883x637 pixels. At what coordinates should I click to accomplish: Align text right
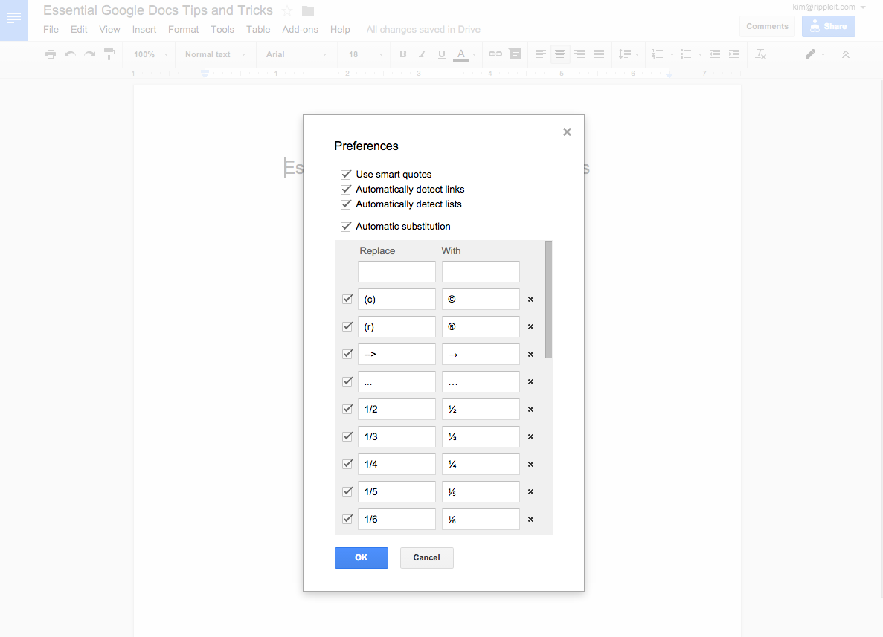pos(579,54)
